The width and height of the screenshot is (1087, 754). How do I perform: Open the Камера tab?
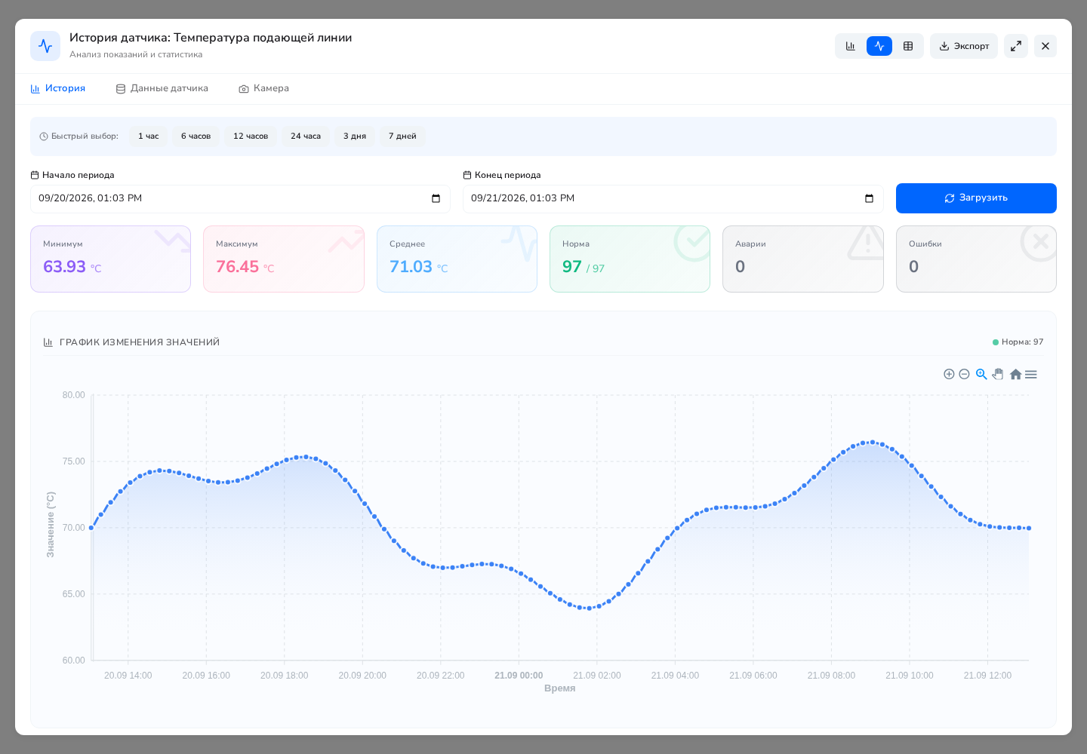point(263,88)
